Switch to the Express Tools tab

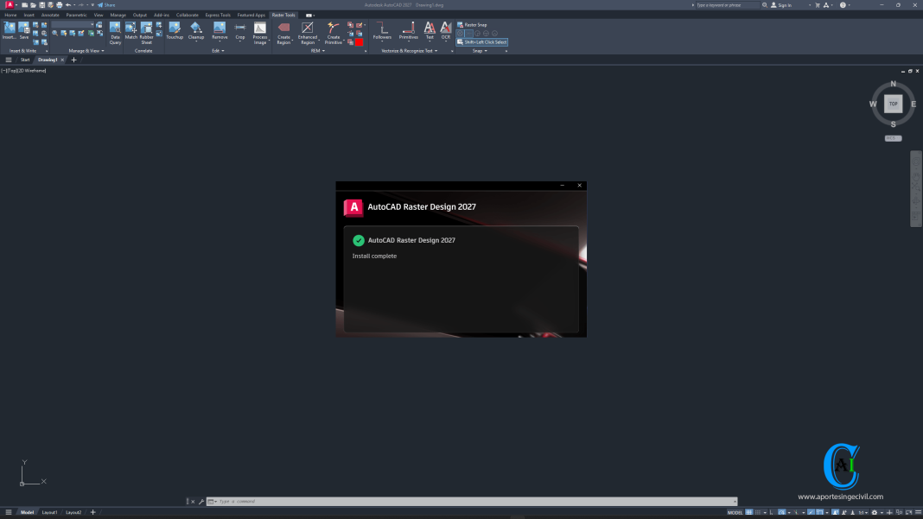pyautogui.click(x=218, y=15)
